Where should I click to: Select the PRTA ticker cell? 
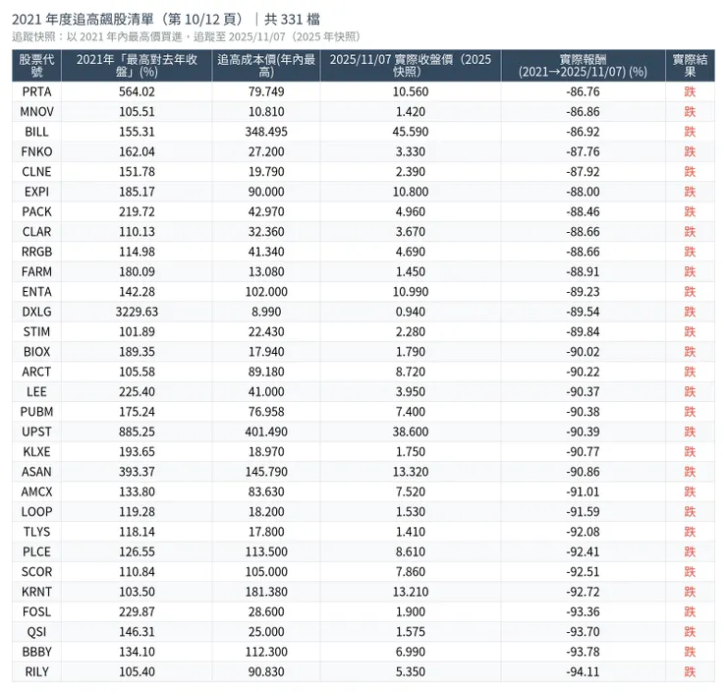pyautogui.click(x=36, y=91)
